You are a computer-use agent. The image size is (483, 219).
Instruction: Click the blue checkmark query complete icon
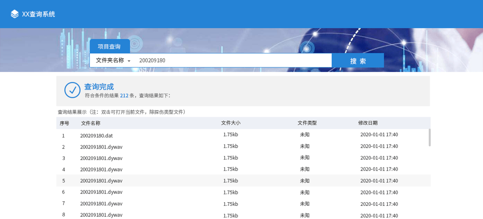coord(72,90)
